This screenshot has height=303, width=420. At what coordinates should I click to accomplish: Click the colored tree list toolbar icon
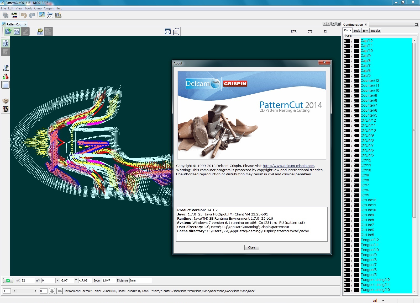tap(14, 15)
